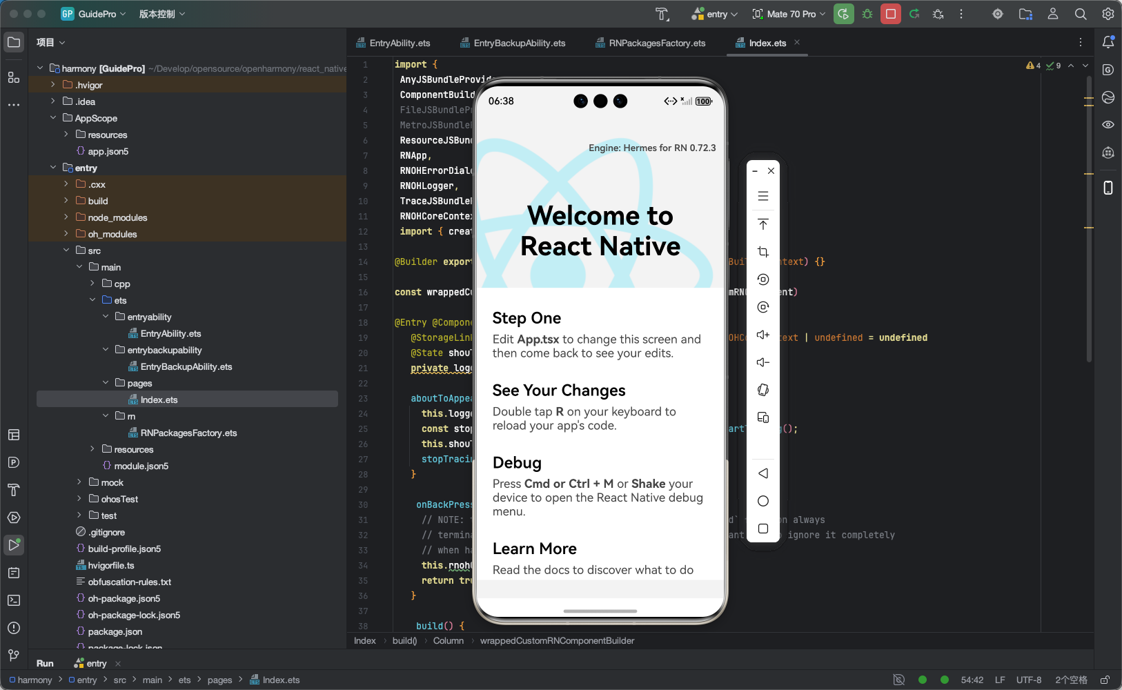Decrease emulator volume with speaker minus icon
1122x690 pixels.
[763, 362]
